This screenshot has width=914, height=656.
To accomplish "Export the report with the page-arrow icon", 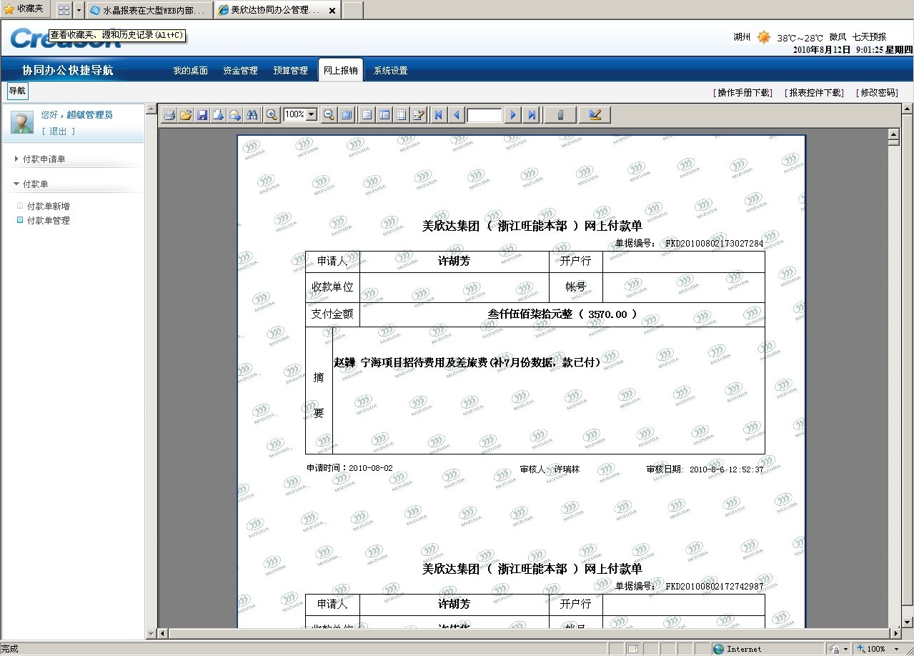I will [219, 114].
